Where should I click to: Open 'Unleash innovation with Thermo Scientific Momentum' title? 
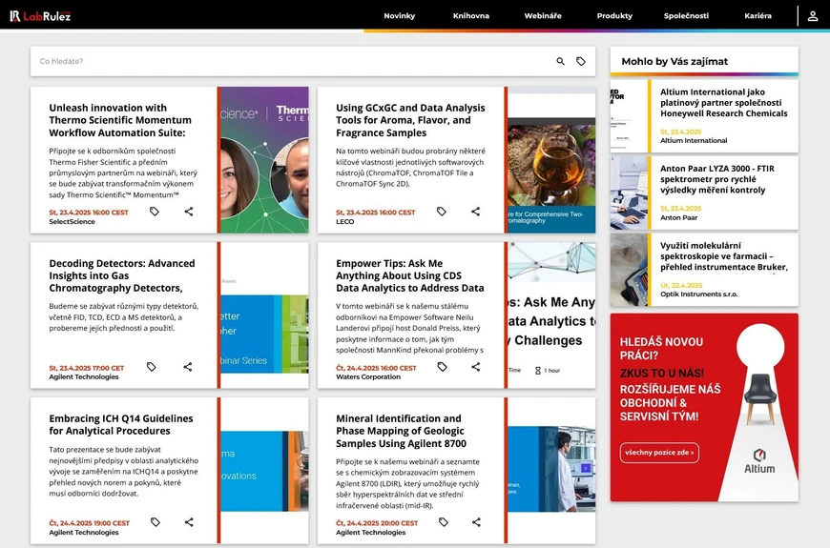click(x=120, y=120)
